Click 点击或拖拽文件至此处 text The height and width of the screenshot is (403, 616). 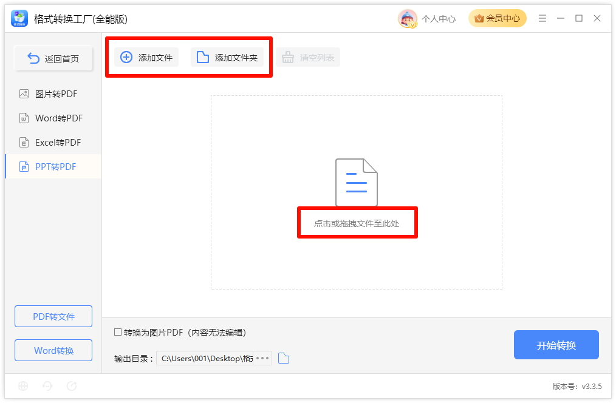pos(357,224)
